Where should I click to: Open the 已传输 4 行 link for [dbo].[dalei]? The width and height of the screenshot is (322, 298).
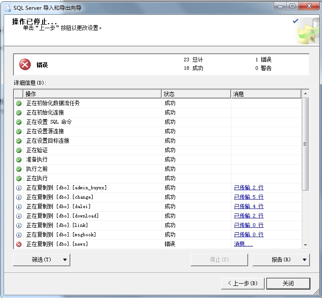pyautogui.click(x=249, y=207)
